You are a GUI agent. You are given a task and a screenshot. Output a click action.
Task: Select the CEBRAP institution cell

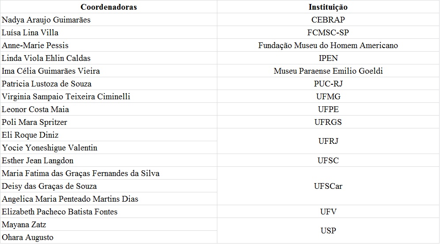point(328,20)
